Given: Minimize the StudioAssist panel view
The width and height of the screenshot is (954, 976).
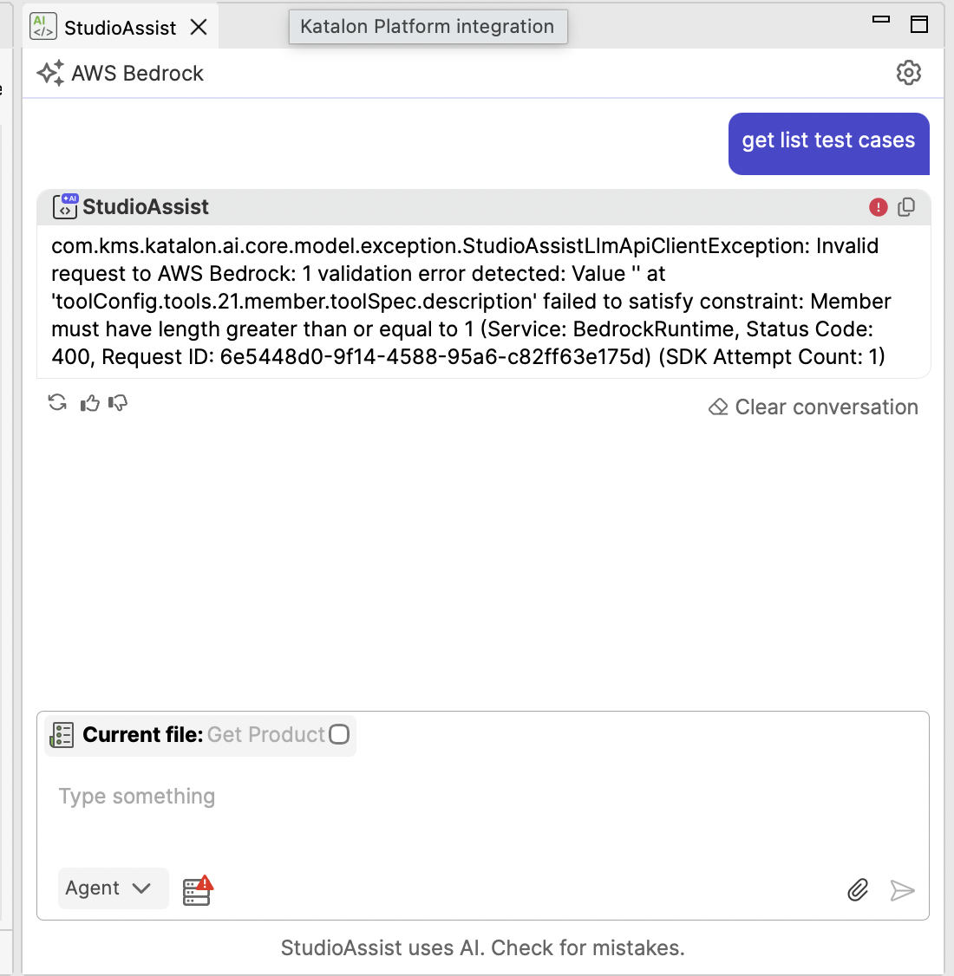Looking at the screenshot, I should click(880, 19).
